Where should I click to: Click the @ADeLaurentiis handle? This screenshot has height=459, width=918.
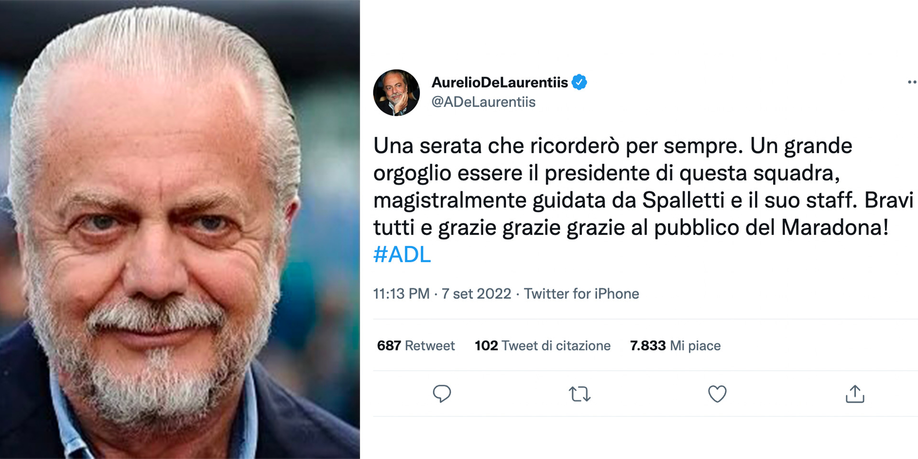point(483,102)
